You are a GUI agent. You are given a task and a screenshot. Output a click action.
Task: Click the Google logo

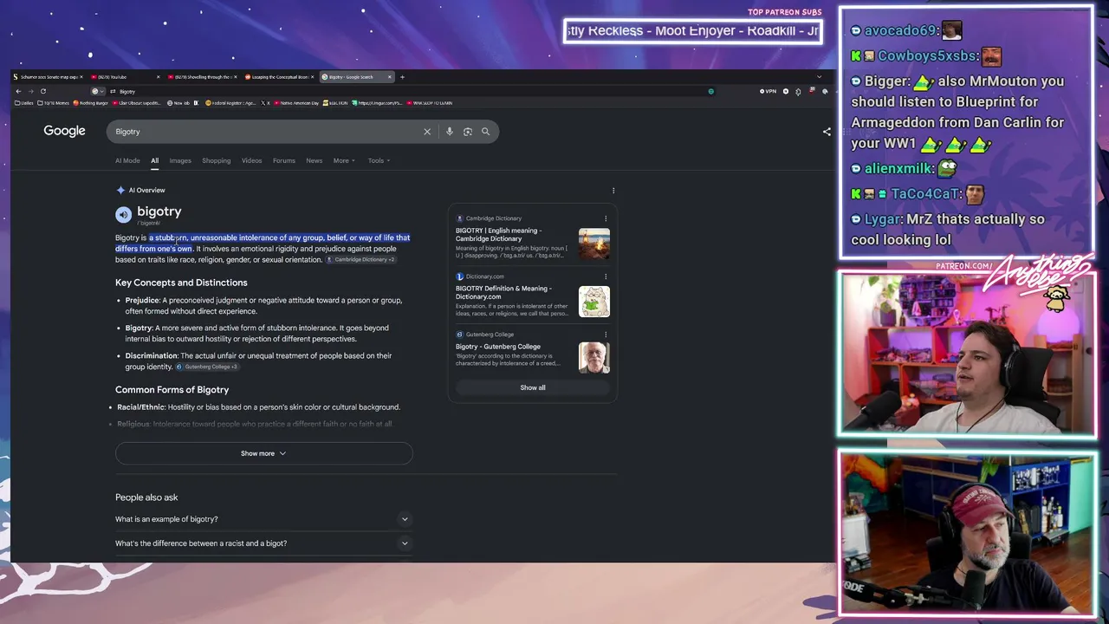(x=64, y=131)
